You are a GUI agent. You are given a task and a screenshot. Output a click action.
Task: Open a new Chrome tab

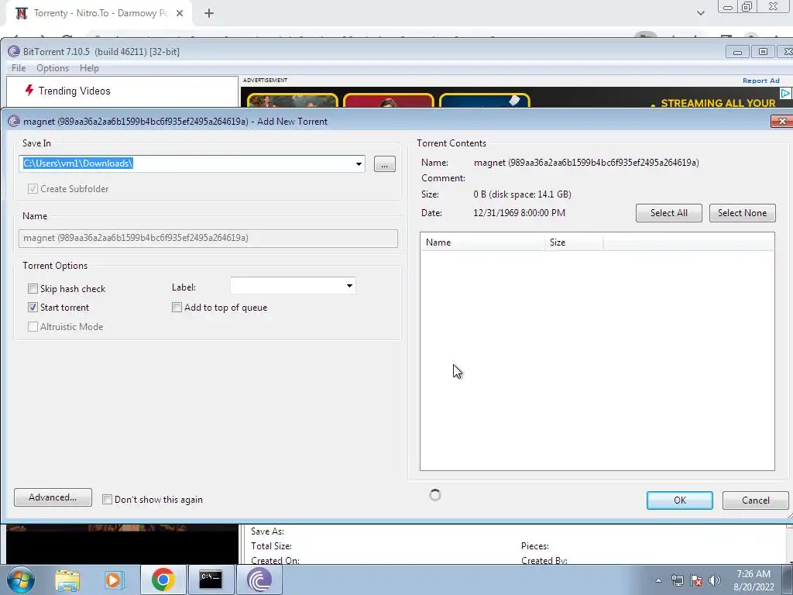tap(209, 13)
